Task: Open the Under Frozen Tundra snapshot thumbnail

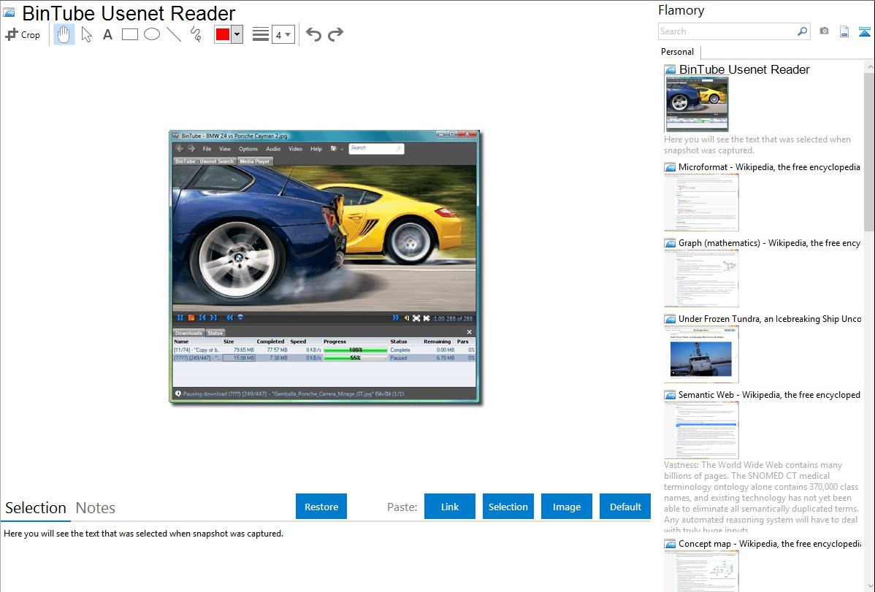Action: point(701,354)
